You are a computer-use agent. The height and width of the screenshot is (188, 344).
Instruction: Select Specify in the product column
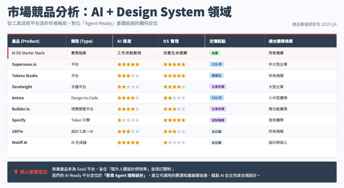(19, 120)
